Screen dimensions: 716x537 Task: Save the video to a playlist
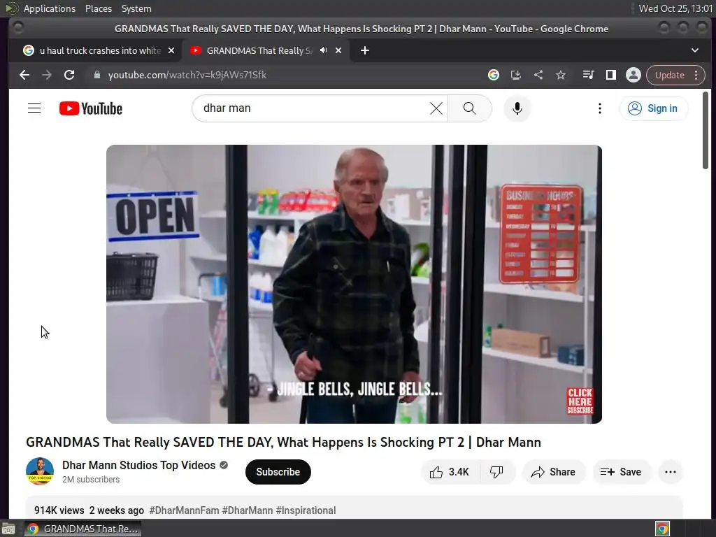tap(621, 472)
